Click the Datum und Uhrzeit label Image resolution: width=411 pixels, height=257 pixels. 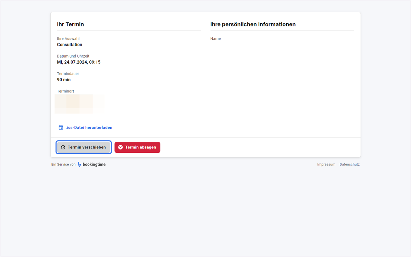point(73,56)
